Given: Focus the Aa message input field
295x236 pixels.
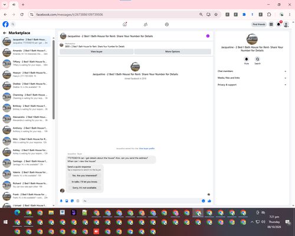Looking at the screenshot, I should click(x=141, y=201).
